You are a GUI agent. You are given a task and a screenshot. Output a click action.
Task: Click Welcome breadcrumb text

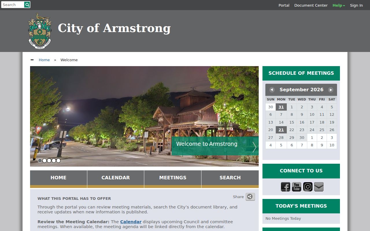pyautogui.click(x=69, y=60)
